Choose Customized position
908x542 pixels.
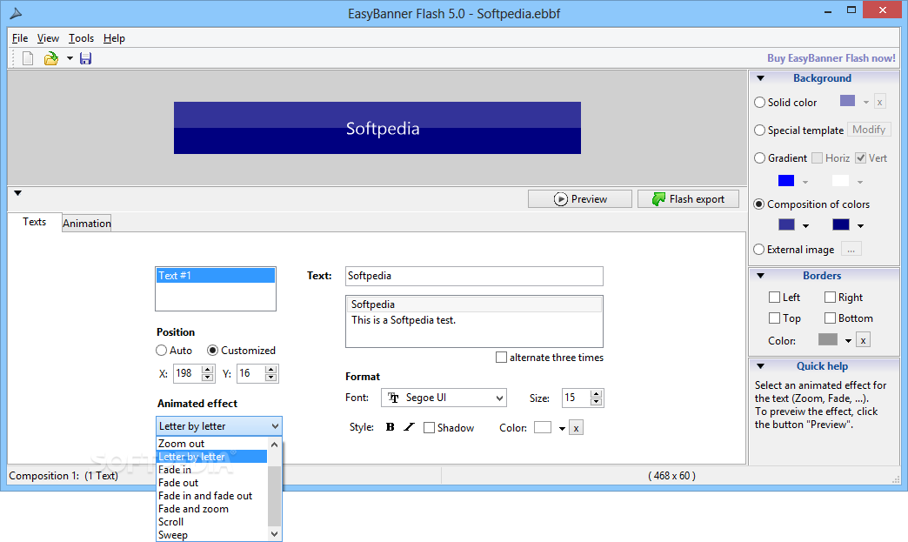click(212, 351)
